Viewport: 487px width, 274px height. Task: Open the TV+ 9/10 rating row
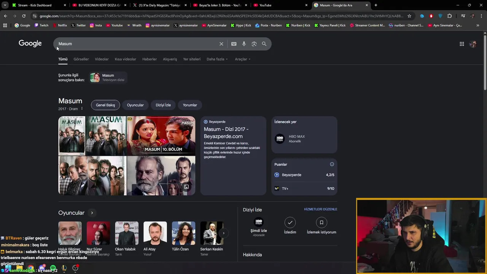[304, 188]
